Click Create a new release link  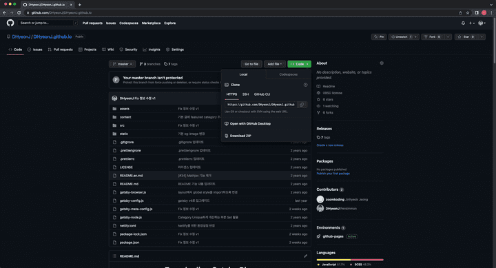(x=330, y=145)
